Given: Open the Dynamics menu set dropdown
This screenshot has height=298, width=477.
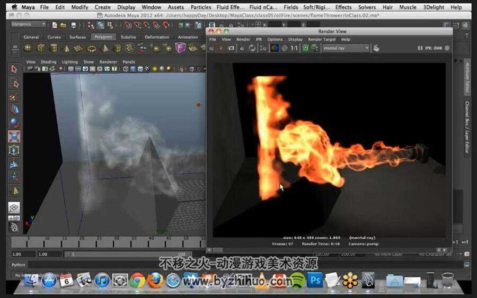Looking at the screenshot, I should [29, 24].
